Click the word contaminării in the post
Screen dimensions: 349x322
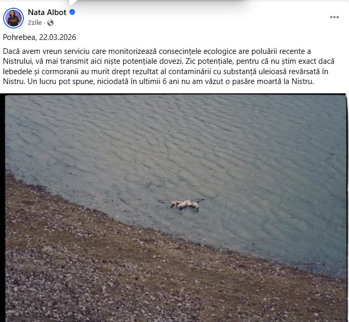click(189, 72)
